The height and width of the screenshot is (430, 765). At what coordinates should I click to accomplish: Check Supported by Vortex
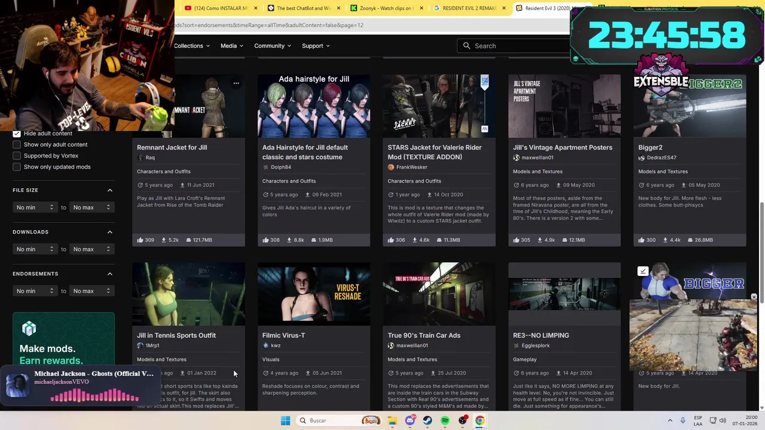click(17, 156)
